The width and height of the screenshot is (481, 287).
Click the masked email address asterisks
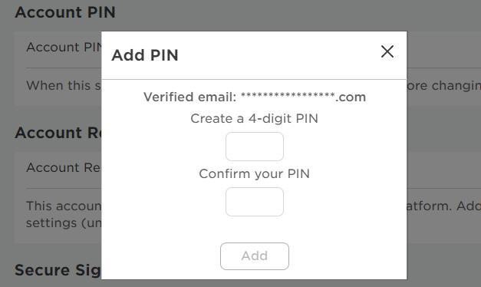[x=288, y=95]
